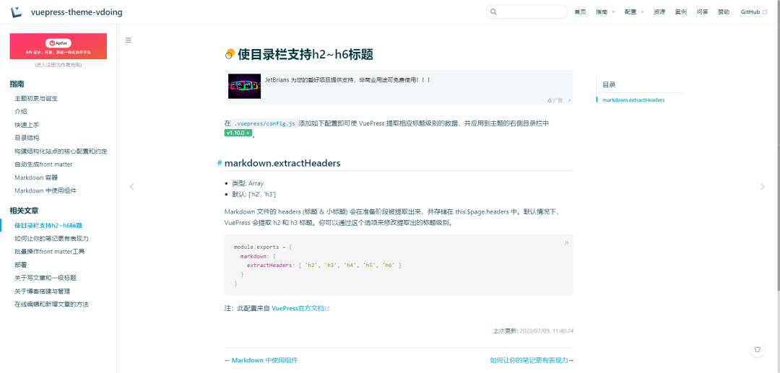Click the theme skin shirt icon
This screenshot has height=373, width=780.
tap(757, 349)
